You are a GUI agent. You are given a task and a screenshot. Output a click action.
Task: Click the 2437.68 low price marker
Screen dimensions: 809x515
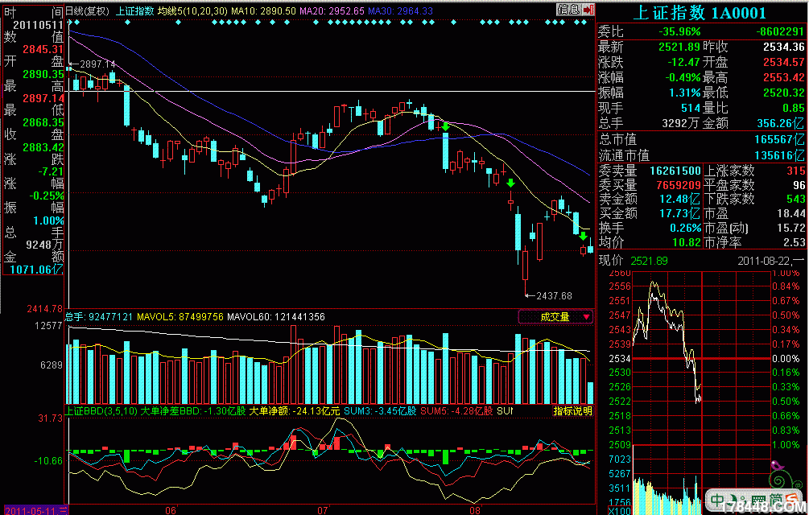pyautogui.click(x=554, y=296)
